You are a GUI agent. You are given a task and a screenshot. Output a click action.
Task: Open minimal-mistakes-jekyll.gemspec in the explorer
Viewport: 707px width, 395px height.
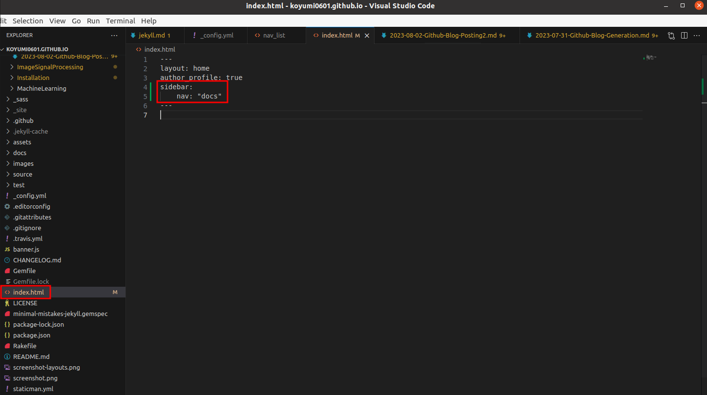tap(62, 314)
